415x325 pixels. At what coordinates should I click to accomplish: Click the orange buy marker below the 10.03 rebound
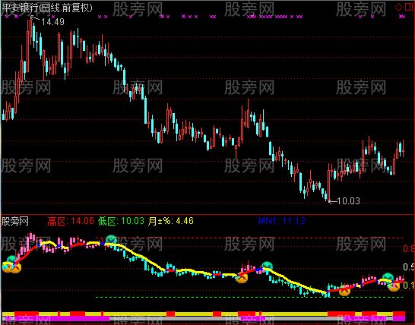[x=344, y=291]
